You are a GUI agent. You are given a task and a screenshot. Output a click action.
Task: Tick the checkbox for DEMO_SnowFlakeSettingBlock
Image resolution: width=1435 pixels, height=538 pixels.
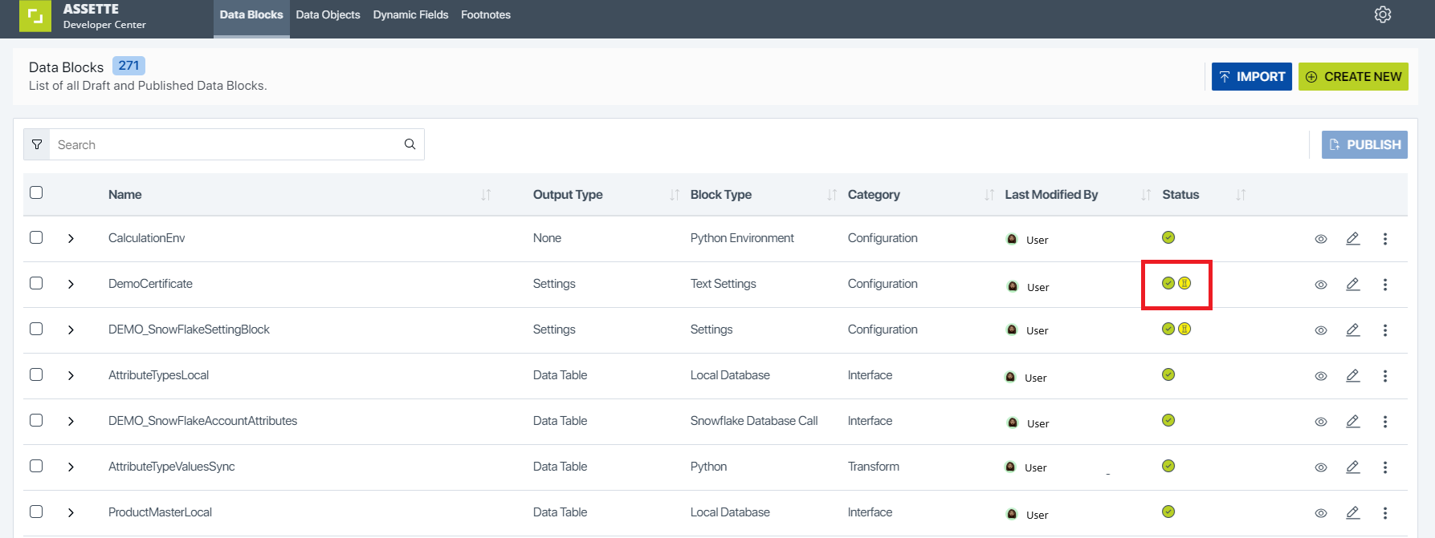click(36, 329)
